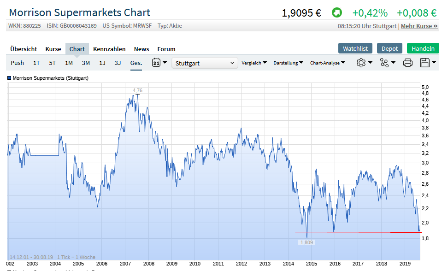This screenshot has width=442, height=271.
Task: Click the green Handeln button
Action: (x=423, y=48)
